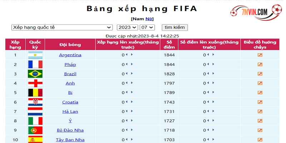Open the Xếp hạng quốc tế dropdown
This screenshot has width=286, height=143.
pyautogui.click(x=62, y=28)
